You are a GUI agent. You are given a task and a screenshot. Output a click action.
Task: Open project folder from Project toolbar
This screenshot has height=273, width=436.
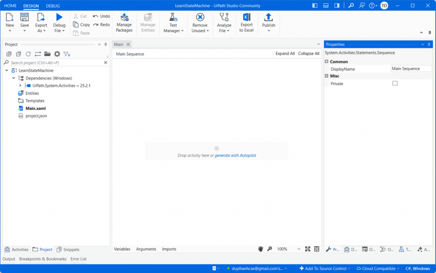(x=47, y=54)
